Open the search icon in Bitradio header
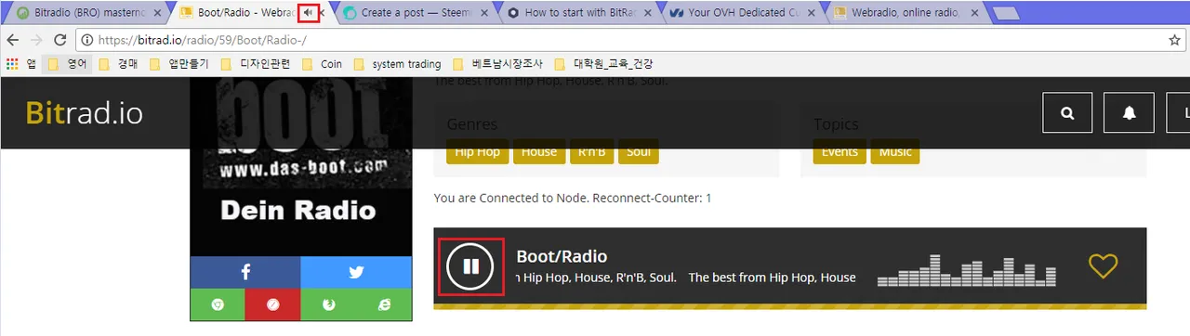This screenshot has height=336, width=1190. coord(1067,113)
